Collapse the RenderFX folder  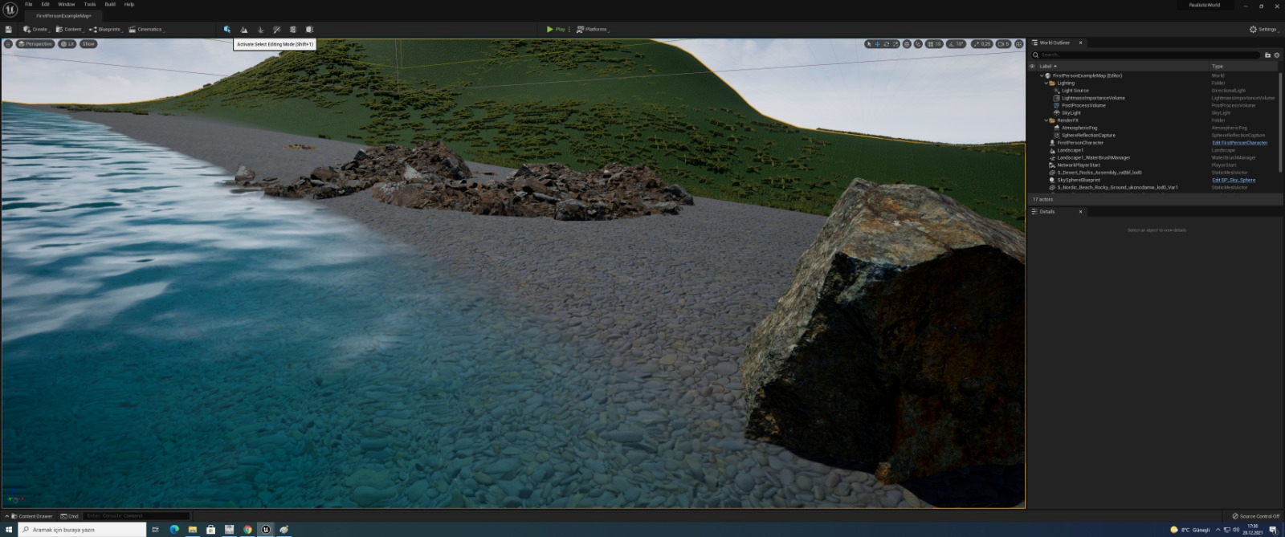click(1046, 120)
